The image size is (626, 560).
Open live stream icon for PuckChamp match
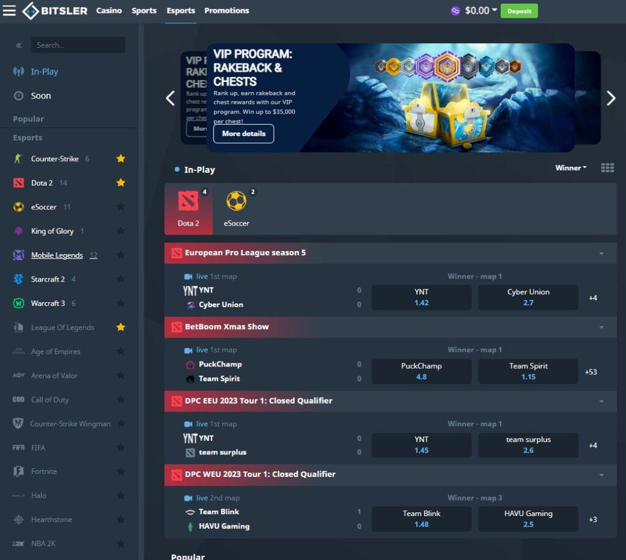188,350
